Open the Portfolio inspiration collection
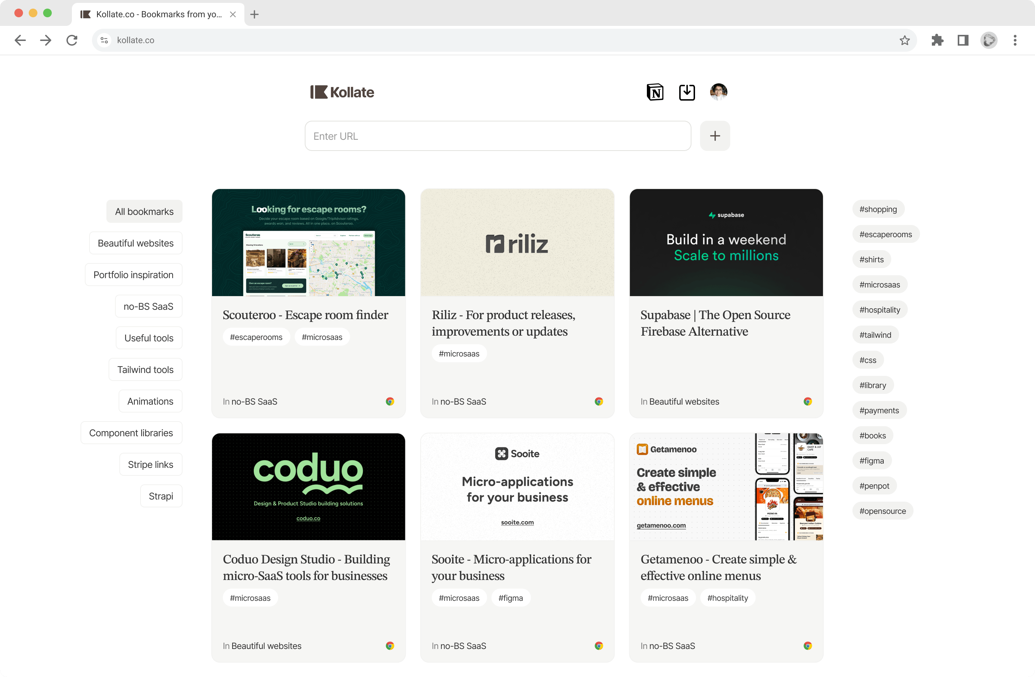The image size is (1035, 677). tap(133, 275)
